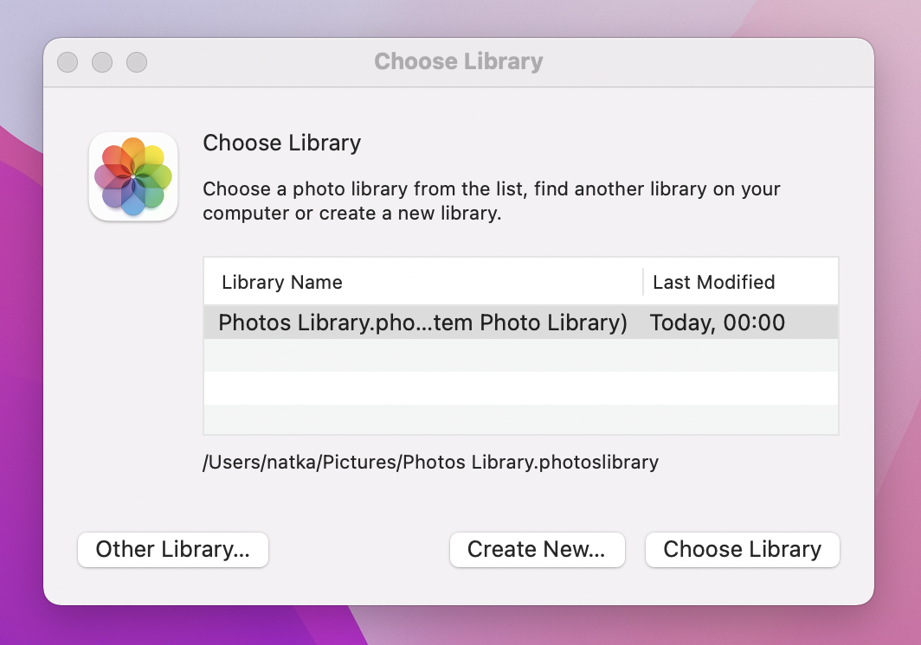The image size is (921, 645).
Task: Click the grey zoom window button
Action: coord(137,62)
